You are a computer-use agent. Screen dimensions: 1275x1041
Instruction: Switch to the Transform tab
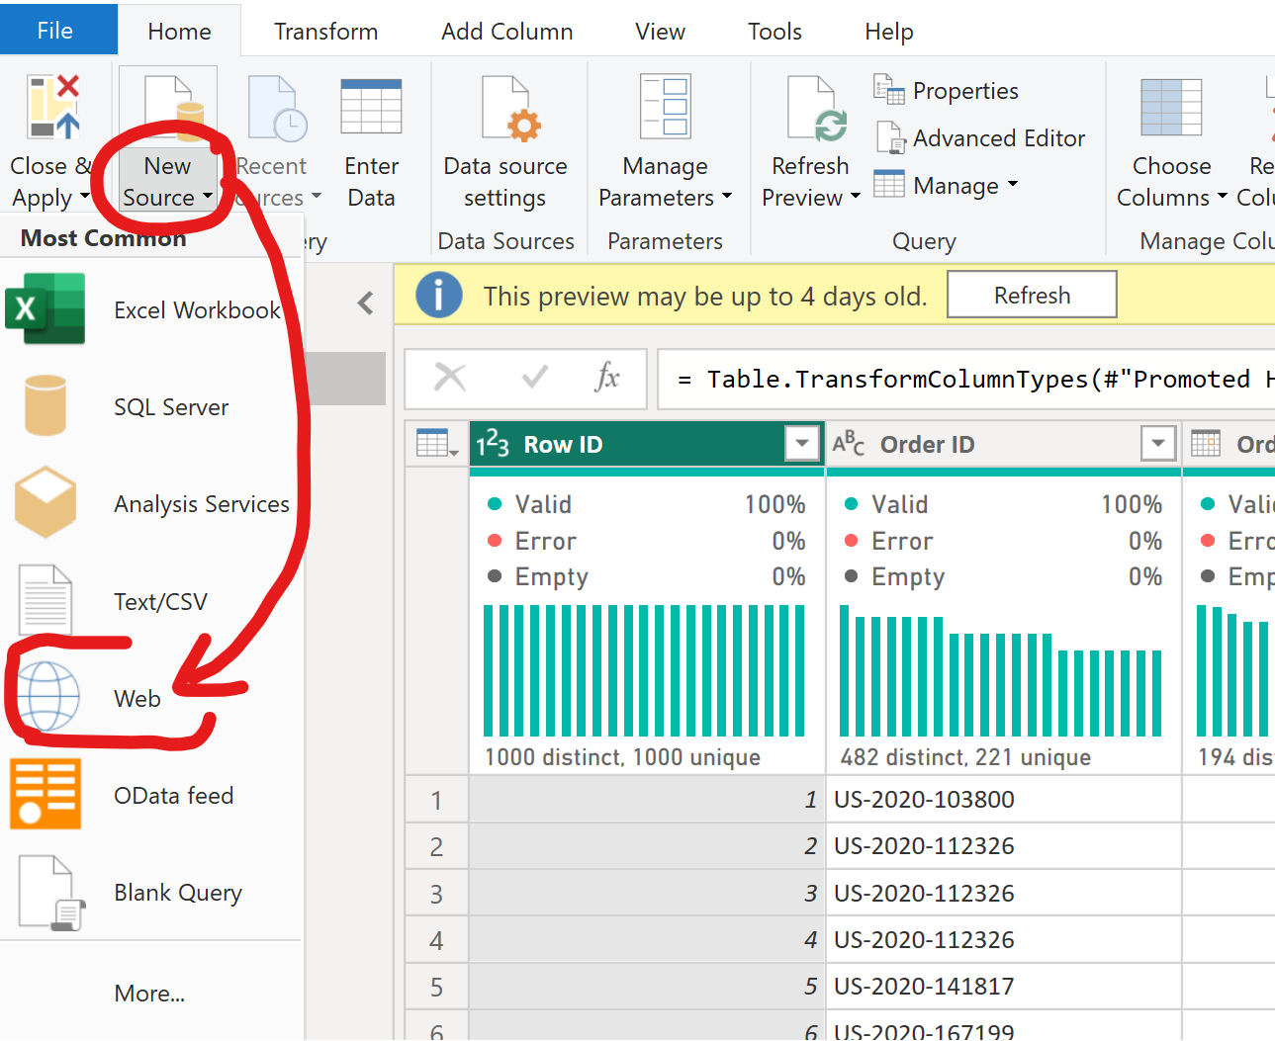(325, 32)
